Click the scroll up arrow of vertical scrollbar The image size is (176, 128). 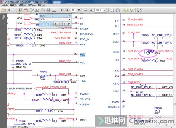[x=175, y=15]
